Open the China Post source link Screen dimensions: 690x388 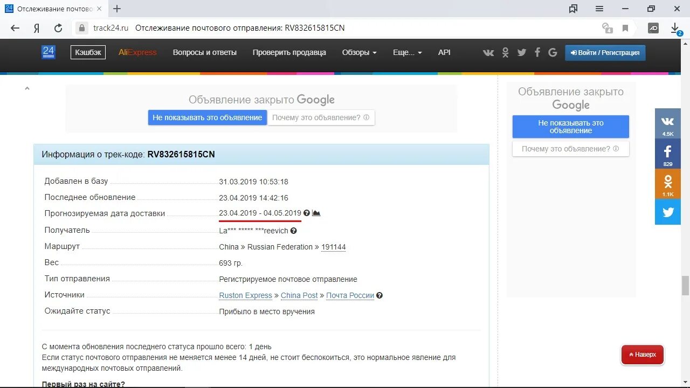[299, 295]
